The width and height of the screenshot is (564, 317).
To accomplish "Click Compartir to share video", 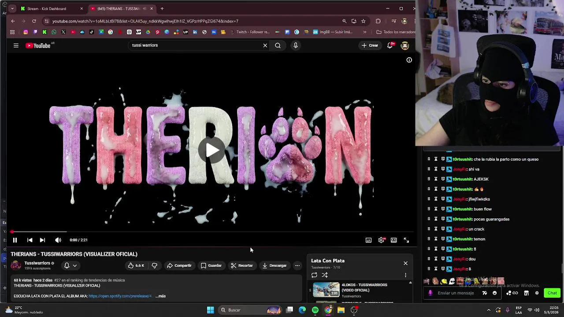I will click(x=179, y=265).
